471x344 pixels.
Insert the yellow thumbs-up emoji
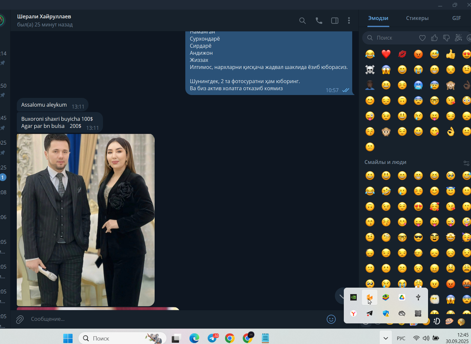click(x=451, y=54)
